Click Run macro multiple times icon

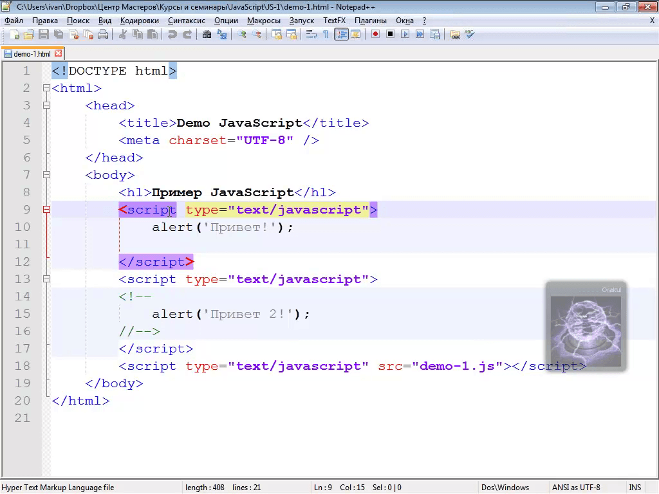[x=420, y=35]
